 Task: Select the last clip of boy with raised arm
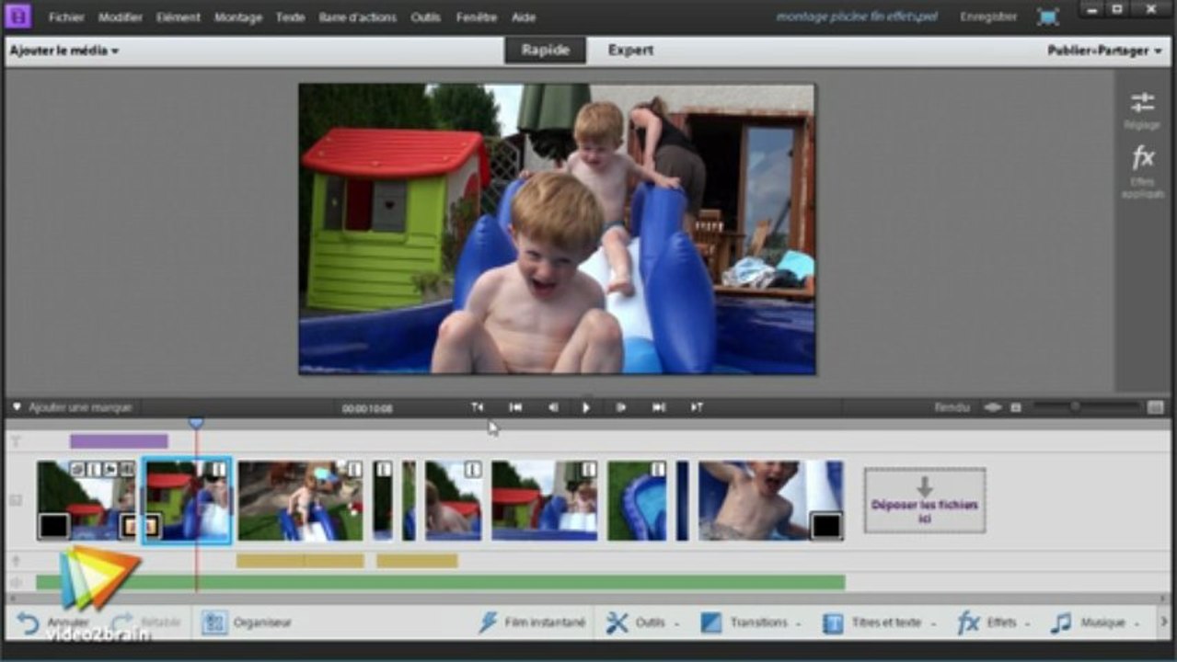pos(770,500)
